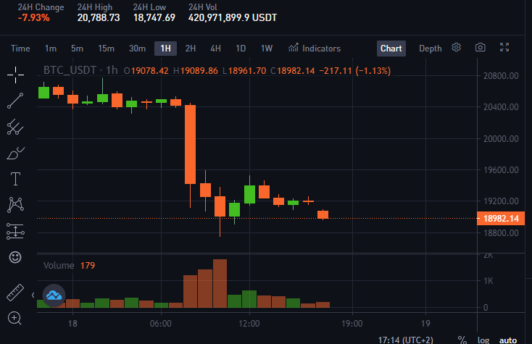Switch to the Depth view

pos(431,49)
